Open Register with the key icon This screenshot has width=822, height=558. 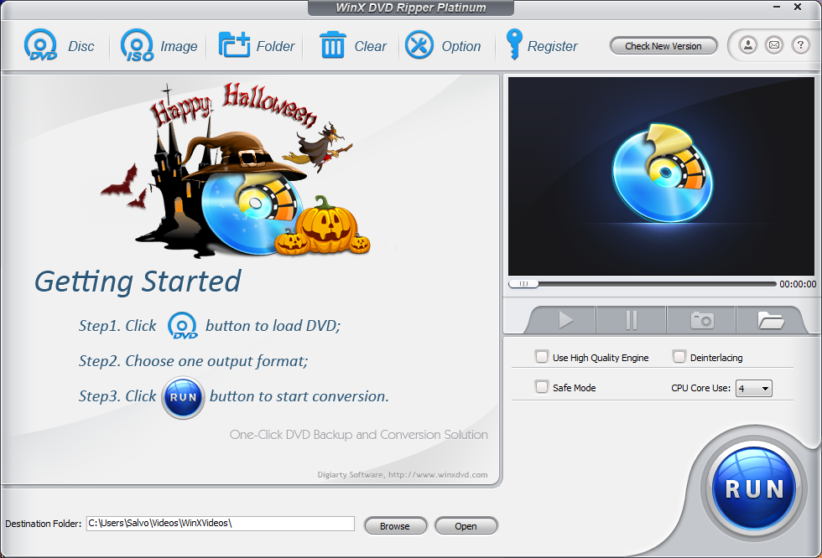pyautogui.click(x=513, y=44)
